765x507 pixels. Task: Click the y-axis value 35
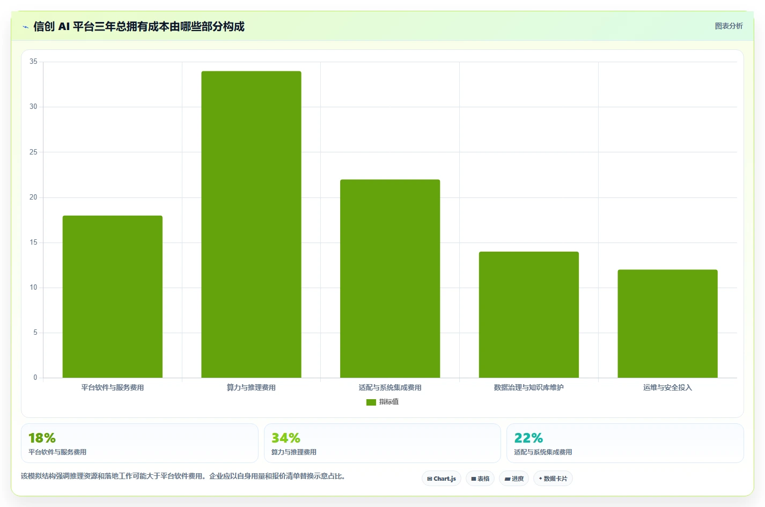click(x=33, y=62)
